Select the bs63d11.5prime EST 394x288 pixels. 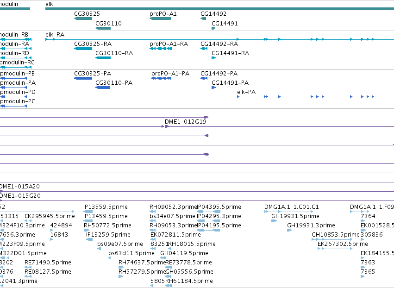tap(110, 258)
